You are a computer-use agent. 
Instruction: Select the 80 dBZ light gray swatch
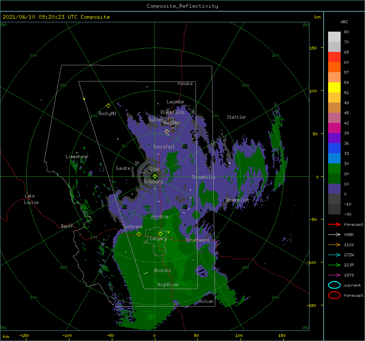click(x=334, y=37)
